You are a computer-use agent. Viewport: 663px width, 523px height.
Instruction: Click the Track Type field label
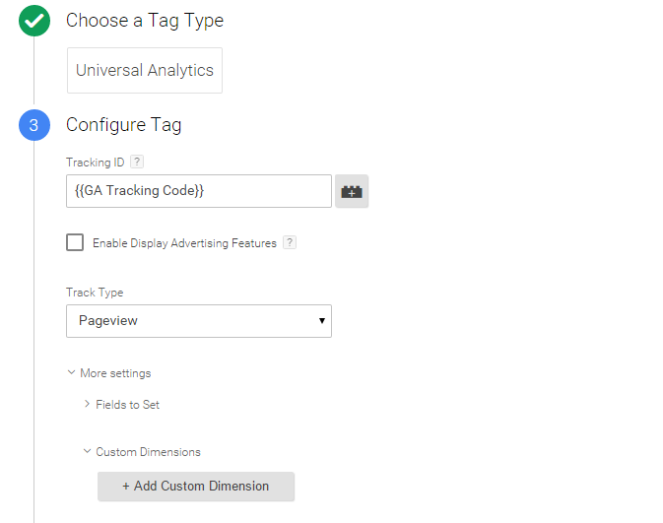click(x=95, y=293)
